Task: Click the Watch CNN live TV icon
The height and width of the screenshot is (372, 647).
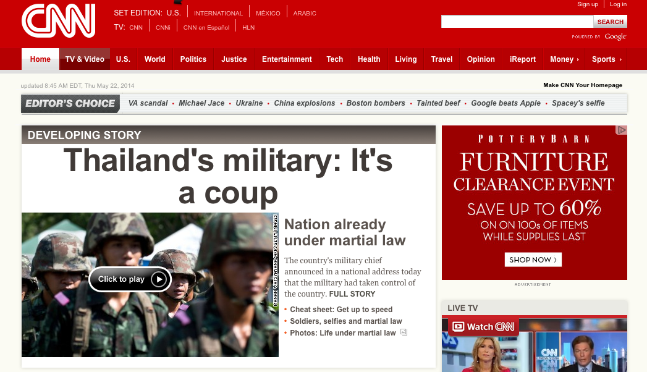Action: (x=458, y=327)
